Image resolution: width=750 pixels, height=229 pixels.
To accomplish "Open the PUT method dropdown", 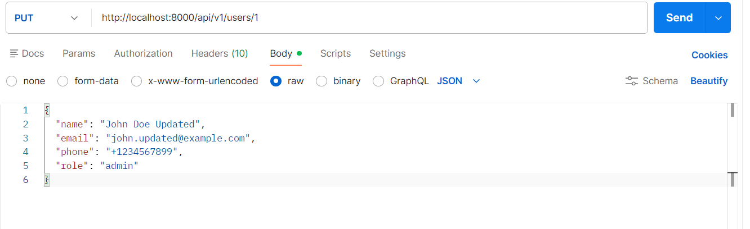I will pyautogui.click(x=46, y=18).
